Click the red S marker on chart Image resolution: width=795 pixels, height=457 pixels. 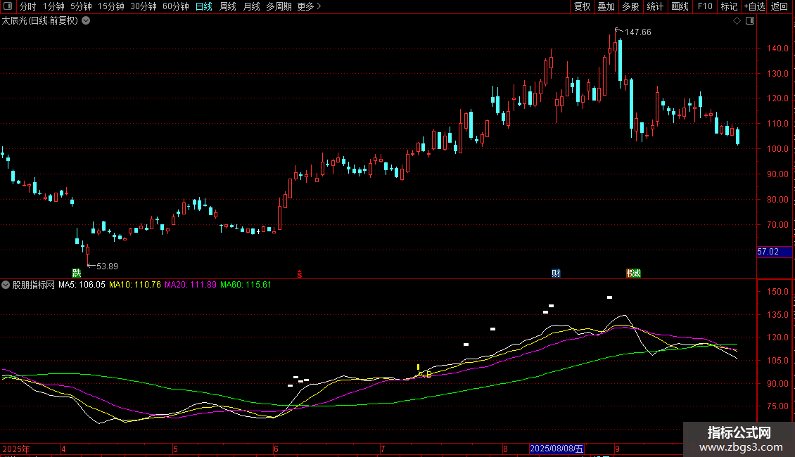coord(300,274)
